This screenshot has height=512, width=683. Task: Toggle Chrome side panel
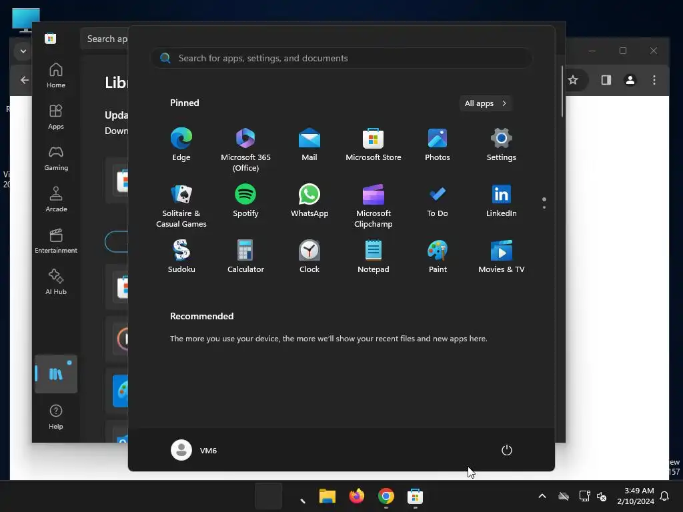[606, 80]
